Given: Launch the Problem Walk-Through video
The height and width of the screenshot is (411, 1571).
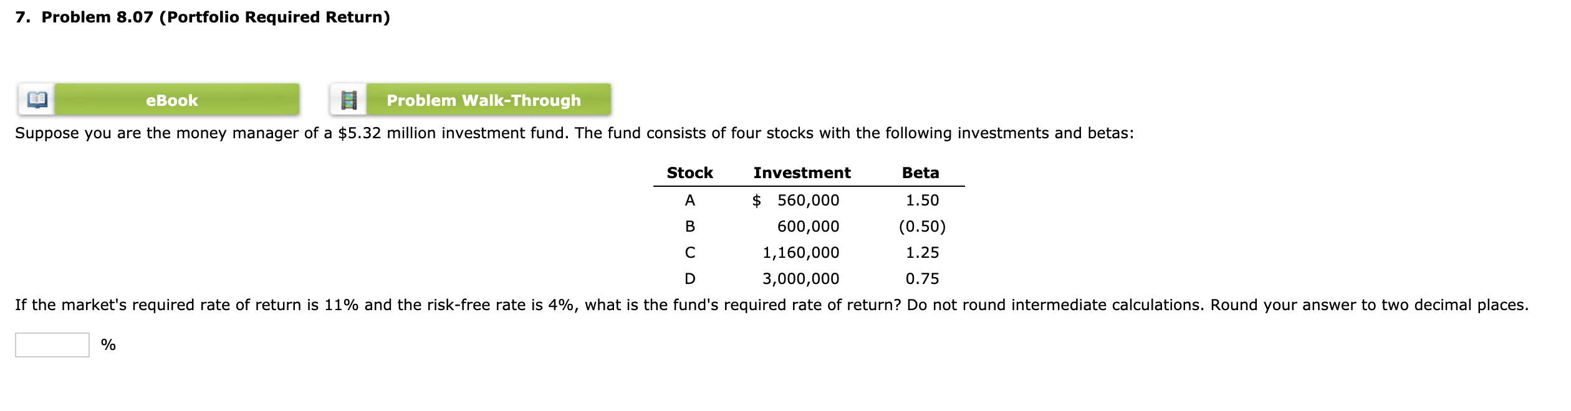Looking at the screenshot, I should (x=483, y=100).
